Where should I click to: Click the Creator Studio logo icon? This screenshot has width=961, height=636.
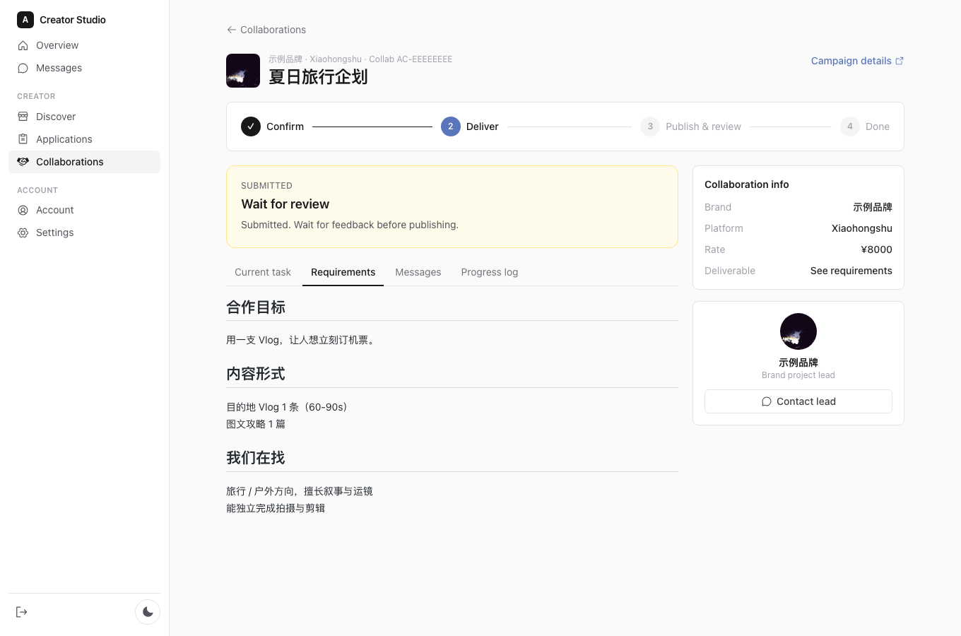pyautogui.click(x=25, y=20)
